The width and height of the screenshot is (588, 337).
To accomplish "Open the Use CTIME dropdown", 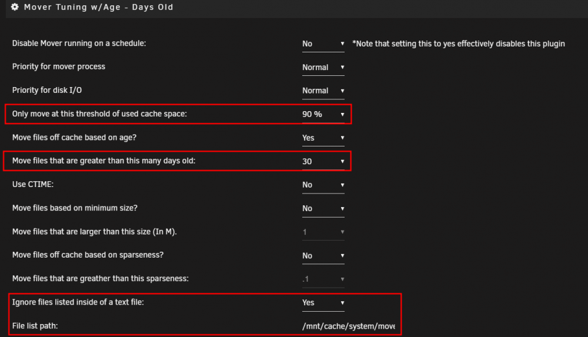I will [323, 185].
